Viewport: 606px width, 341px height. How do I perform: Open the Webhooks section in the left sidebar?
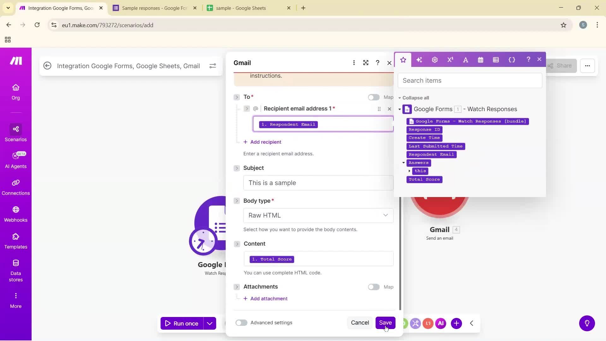[x=15, y=214]
